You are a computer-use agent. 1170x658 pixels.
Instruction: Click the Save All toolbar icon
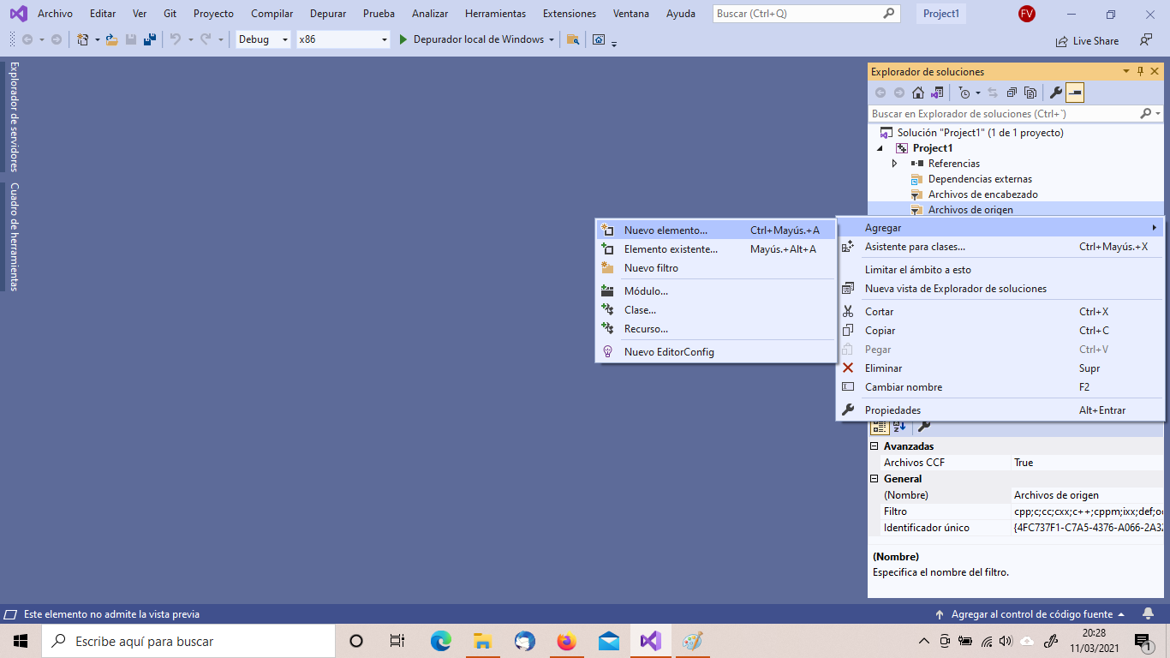(x=150, y=39)
